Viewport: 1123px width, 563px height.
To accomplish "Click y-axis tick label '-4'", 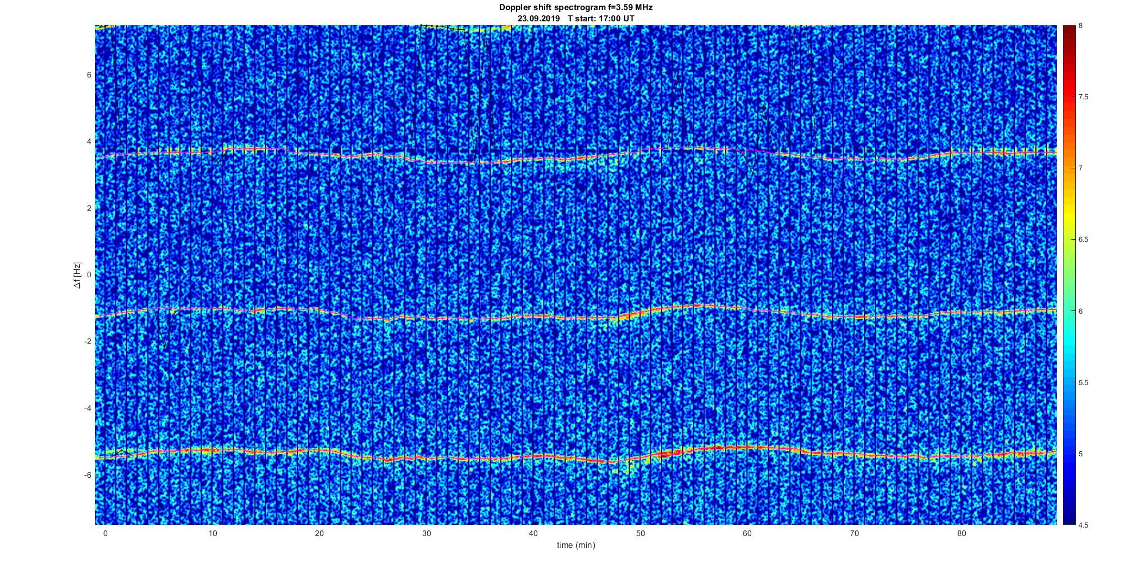I will pos(88,408).
